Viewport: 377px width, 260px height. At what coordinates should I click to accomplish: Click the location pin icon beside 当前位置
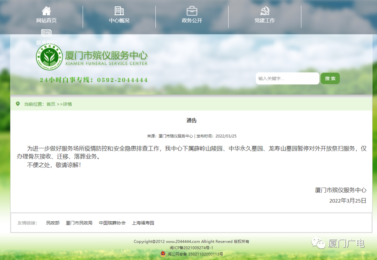coord(18,104)
